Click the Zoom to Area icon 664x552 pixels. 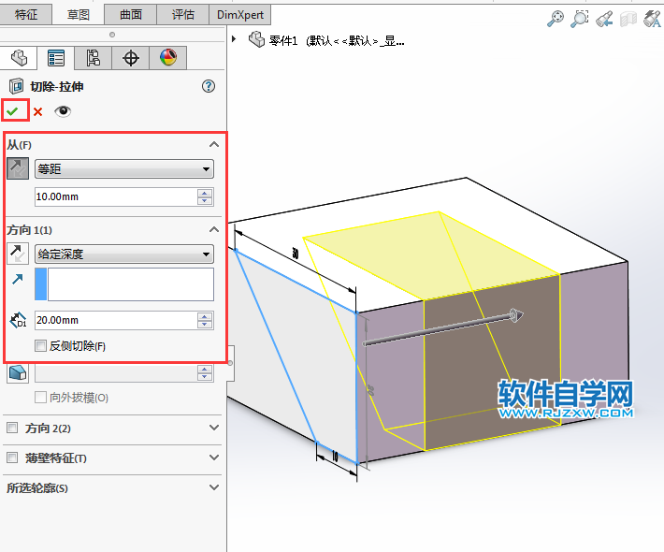580,18
